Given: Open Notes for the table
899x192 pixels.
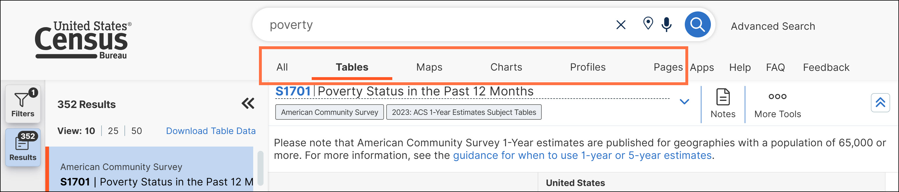Looking at the screenshot, I should click(x=723, y=104).
